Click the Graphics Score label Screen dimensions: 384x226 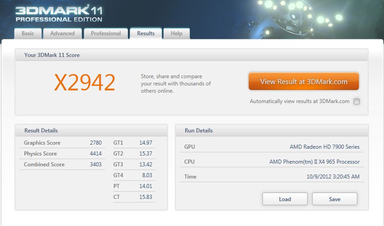click(42, 143)
